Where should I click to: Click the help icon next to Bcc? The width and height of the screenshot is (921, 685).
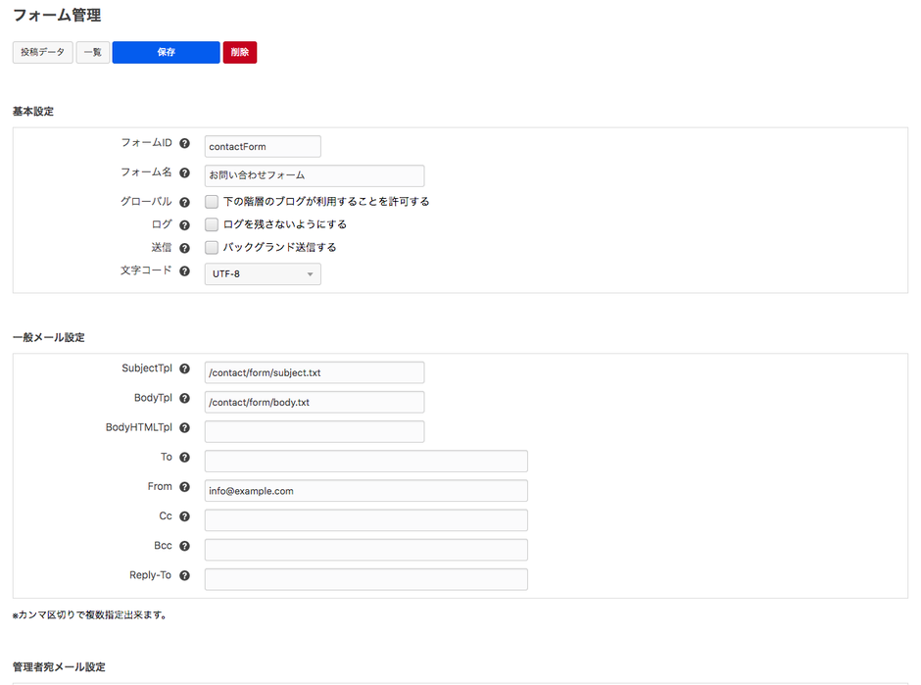point(184,547)
